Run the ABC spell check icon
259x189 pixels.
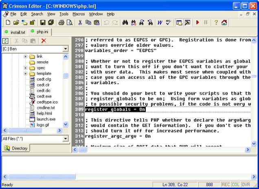click(x=169, y=22)
